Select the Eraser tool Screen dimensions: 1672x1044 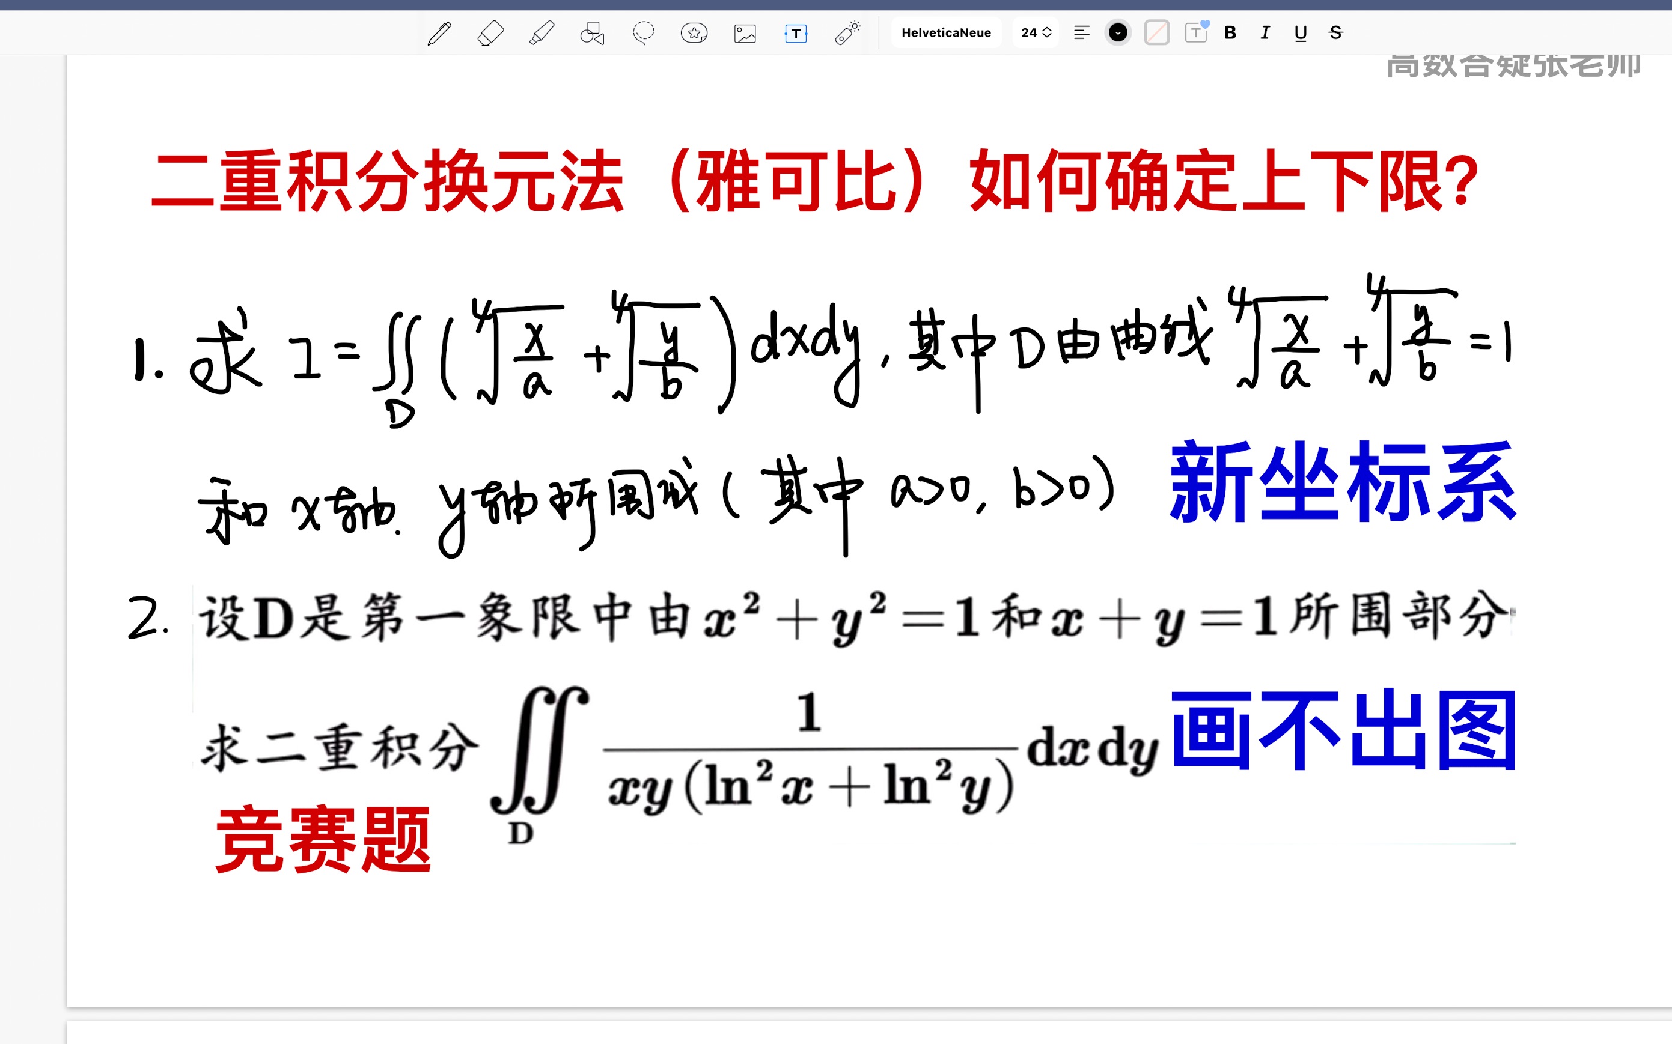[x=490, y=33]
